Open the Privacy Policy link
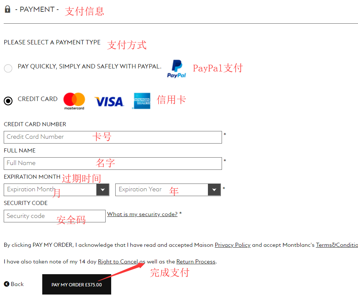Screen dimensions: 358x306 coord(233,245)
